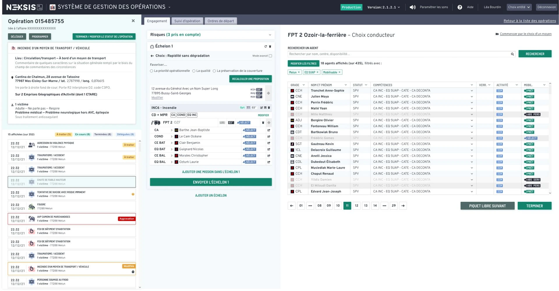Remove the FPT 2 vehicle with trash icon
The width and height of the screenshot is (559, 291).
263,123
